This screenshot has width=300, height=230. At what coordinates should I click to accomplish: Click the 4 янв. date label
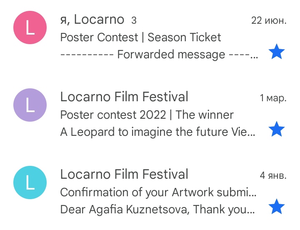273,175
